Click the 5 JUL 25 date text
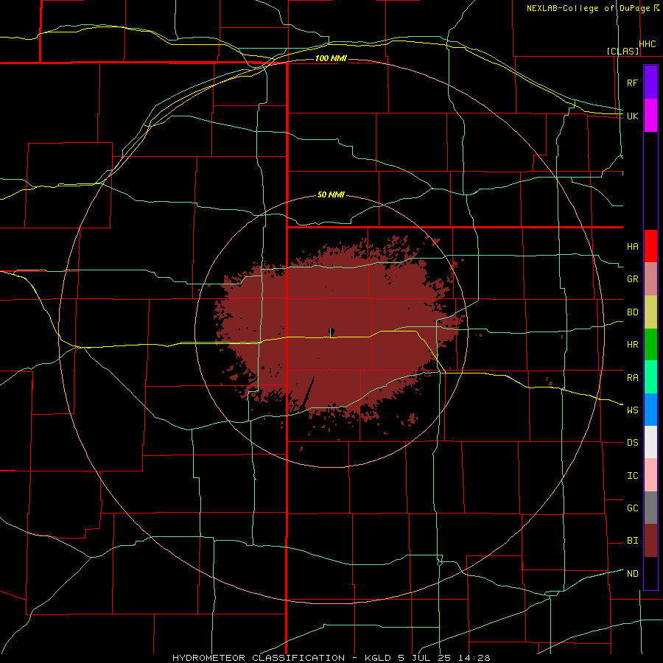 pos(425,658)
